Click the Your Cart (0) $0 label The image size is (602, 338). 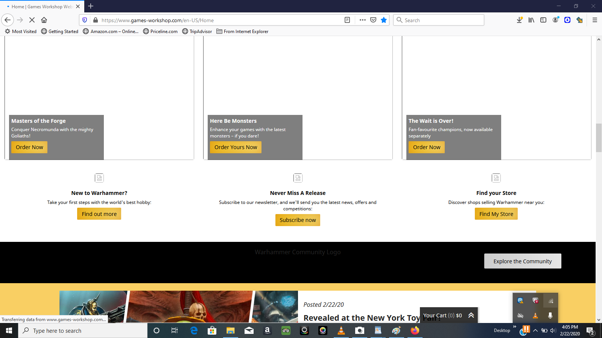tap(442, 315)
